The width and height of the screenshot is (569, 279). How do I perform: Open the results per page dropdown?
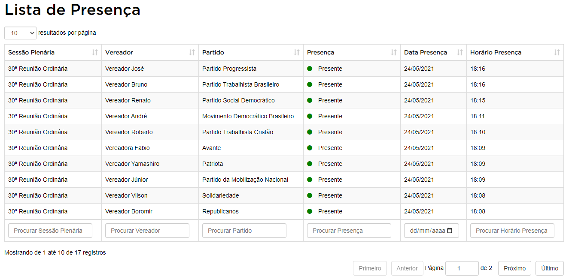pyautogui.click(x=20, y=33)
